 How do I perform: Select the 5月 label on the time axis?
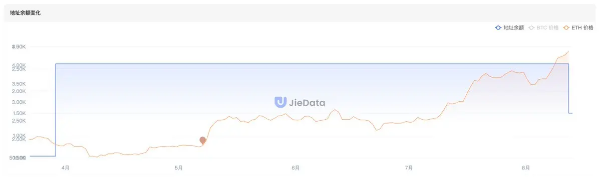(x=178, y=168)
